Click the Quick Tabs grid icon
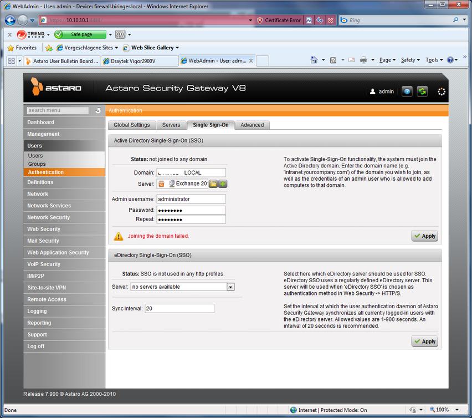Viewport: 472px width, 418px height. click(12, 61)
